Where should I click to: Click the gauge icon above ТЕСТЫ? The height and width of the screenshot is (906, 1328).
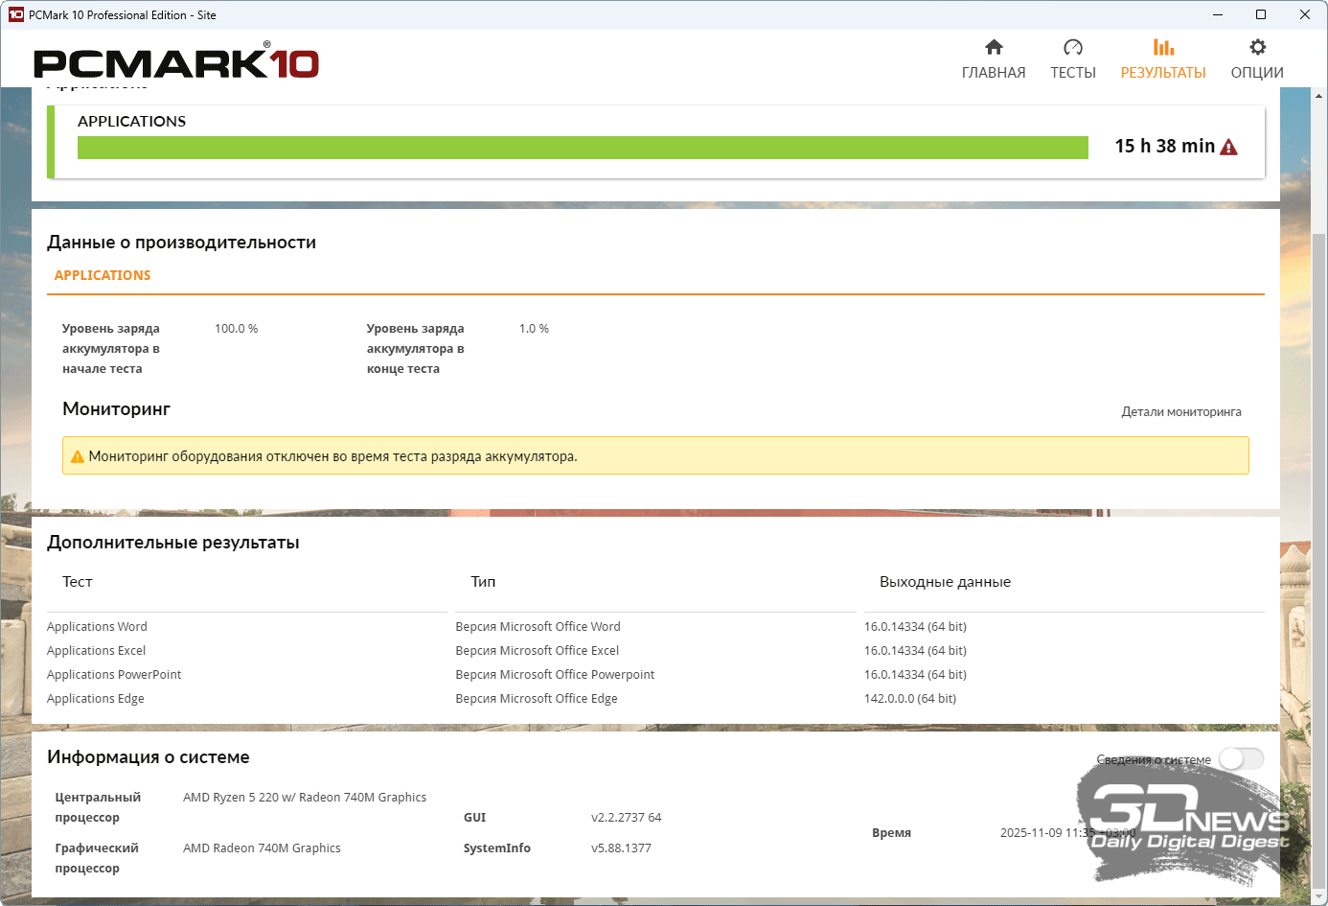(1072, 47)
